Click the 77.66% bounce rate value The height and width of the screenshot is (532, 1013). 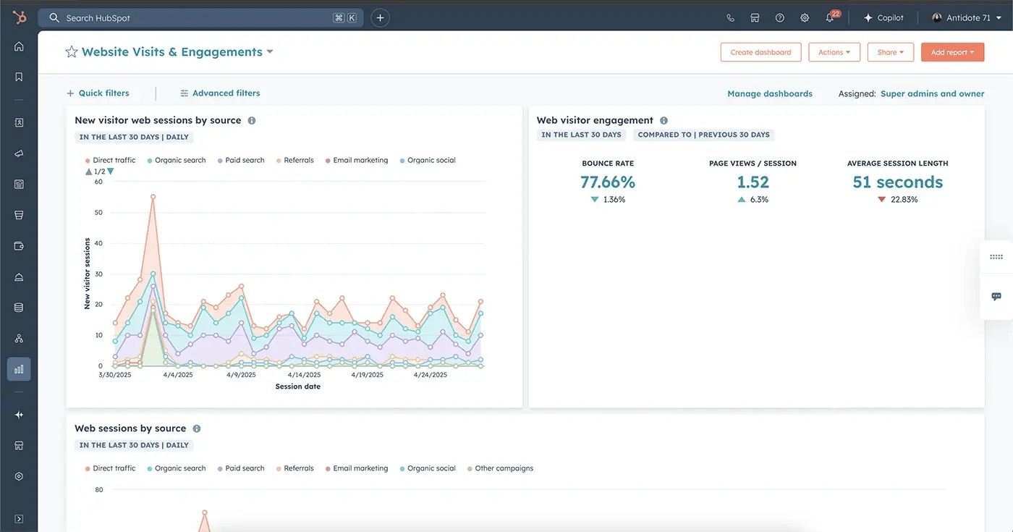(608, 182)
